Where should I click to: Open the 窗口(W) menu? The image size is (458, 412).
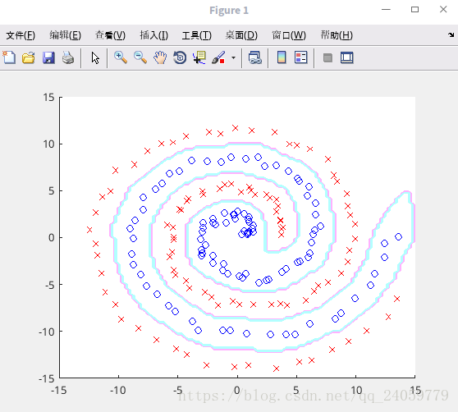(x=289, y=35)
